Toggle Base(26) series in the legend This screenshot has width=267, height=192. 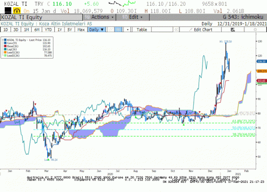[x=13, y=46]
